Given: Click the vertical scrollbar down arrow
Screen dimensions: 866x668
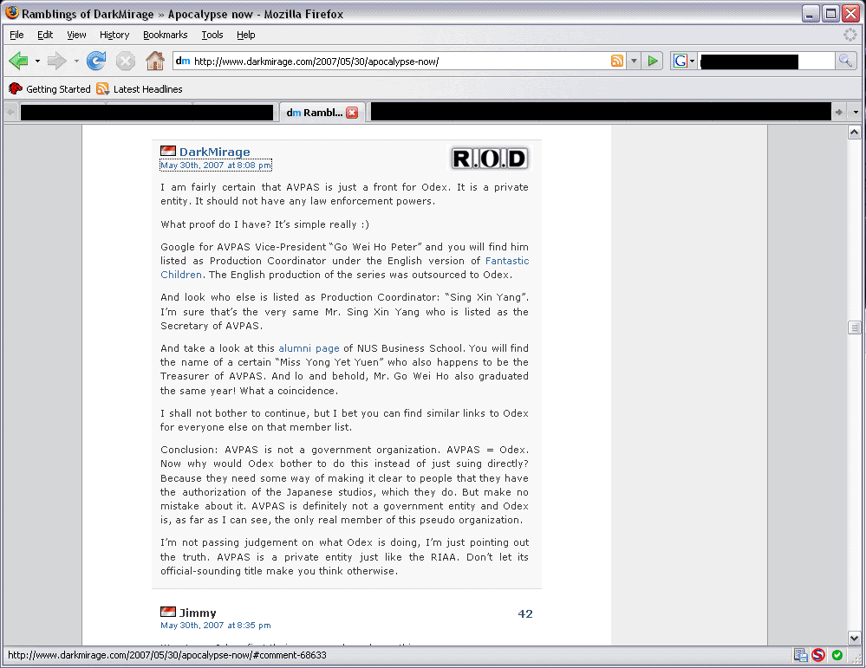Looking at the screenshot, I should (854, 638).
